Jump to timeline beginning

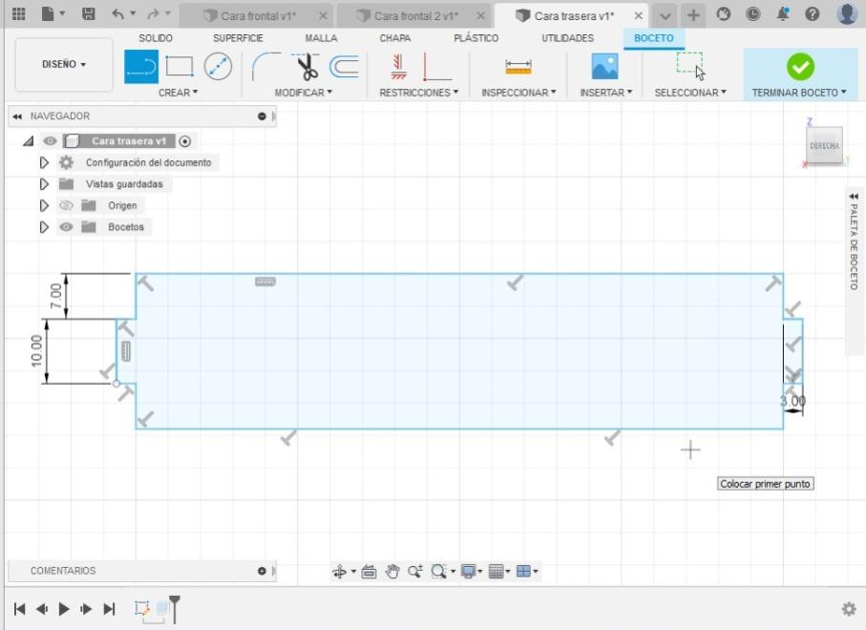click(x=19, y=609)
